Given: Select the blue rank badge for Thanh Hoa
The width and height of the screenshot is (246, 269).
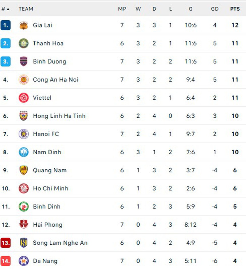Looking at the screenshot, I should point(6,43).
